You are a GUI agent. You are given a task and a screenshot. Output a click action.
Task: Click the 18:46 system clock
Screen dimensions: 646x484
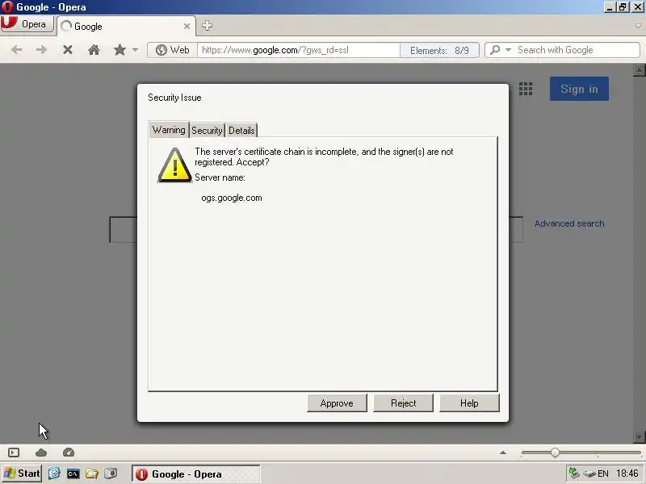point(627,474)
